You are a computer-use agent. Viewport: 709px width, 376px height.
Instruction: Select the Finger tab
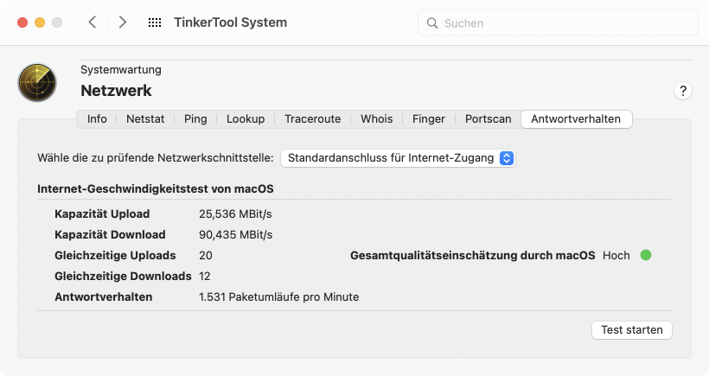428,119
